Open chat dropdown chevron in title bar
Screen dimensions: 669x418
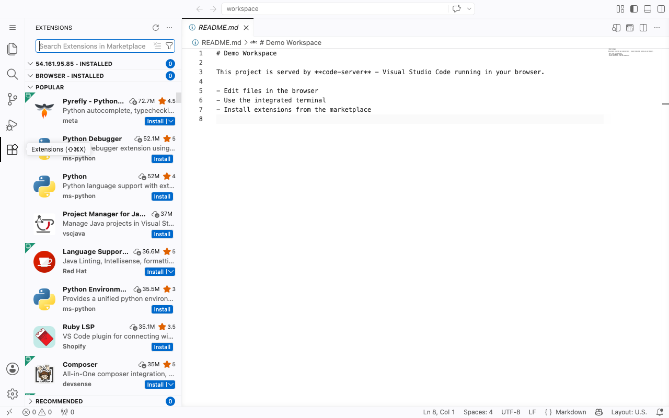(469, 9)
